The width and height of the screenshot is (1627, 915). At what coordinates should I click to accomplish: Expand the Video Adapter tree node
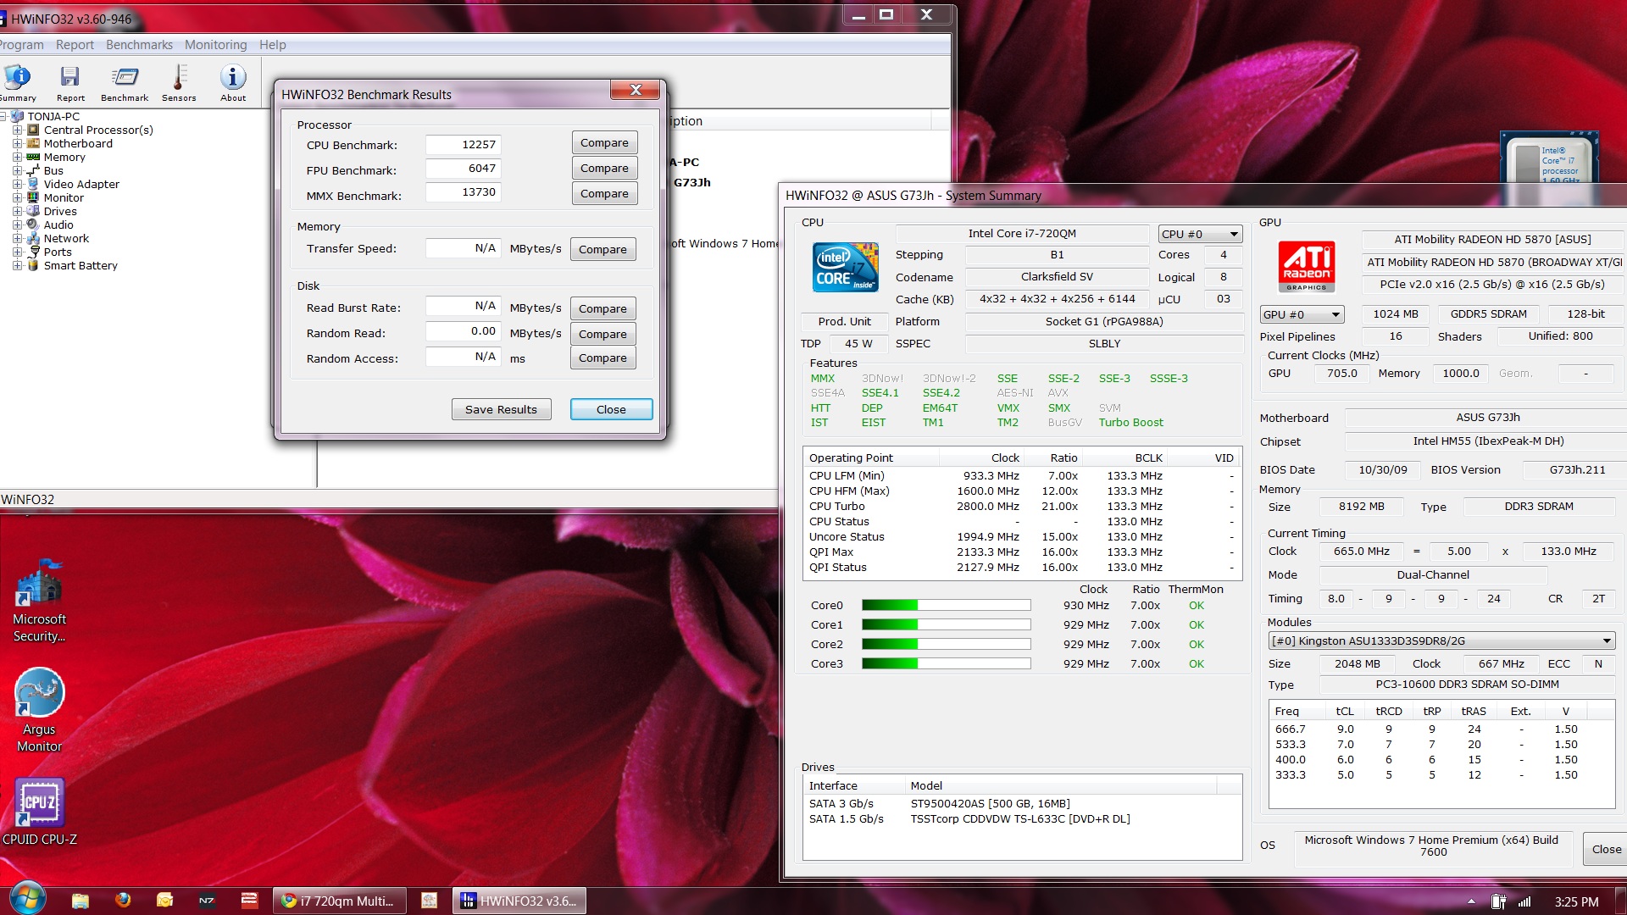(17, 185)
